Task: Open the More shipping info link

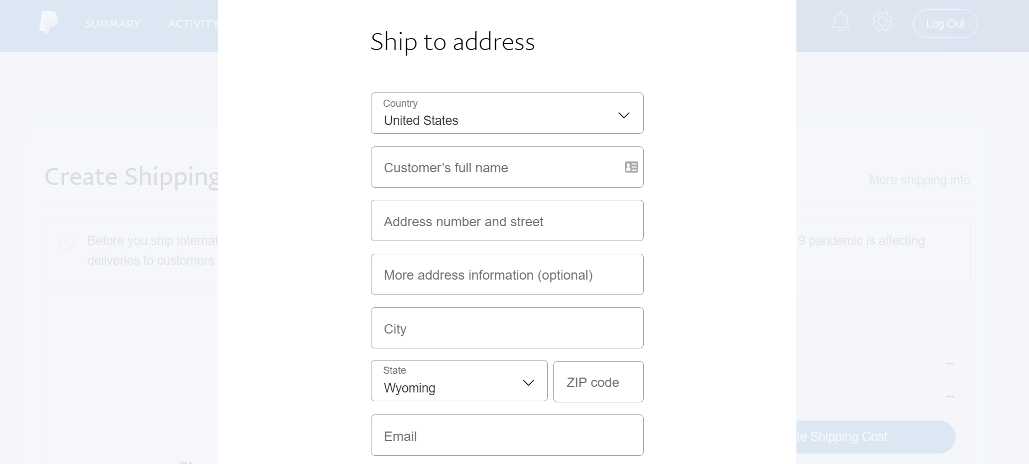Action: coord(919,180)
